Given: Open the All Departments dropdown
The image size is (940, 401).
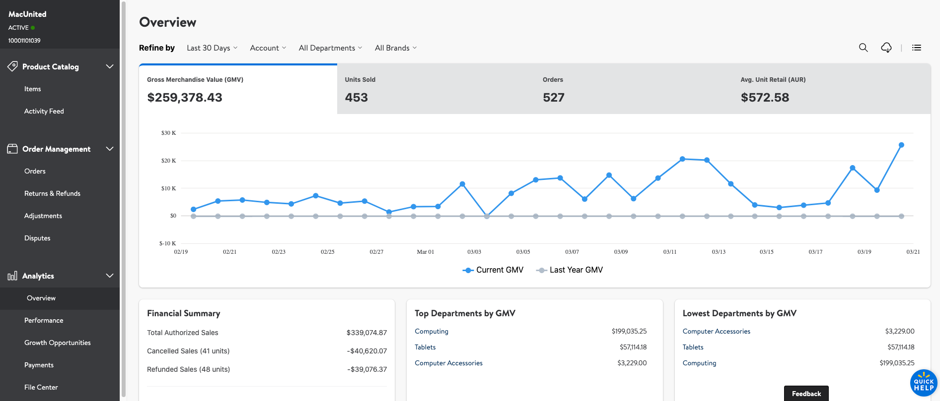Looking at the screenshot, I should (x=331, y=48).
